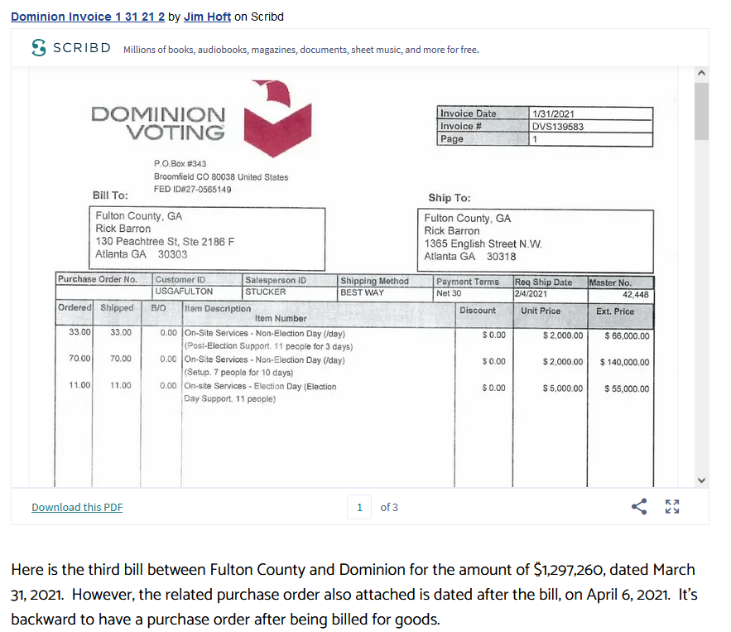Viewport: 731px width, 632px height.
Task: Select the customer ID value USGAFULTON
Action: [184, 292]
